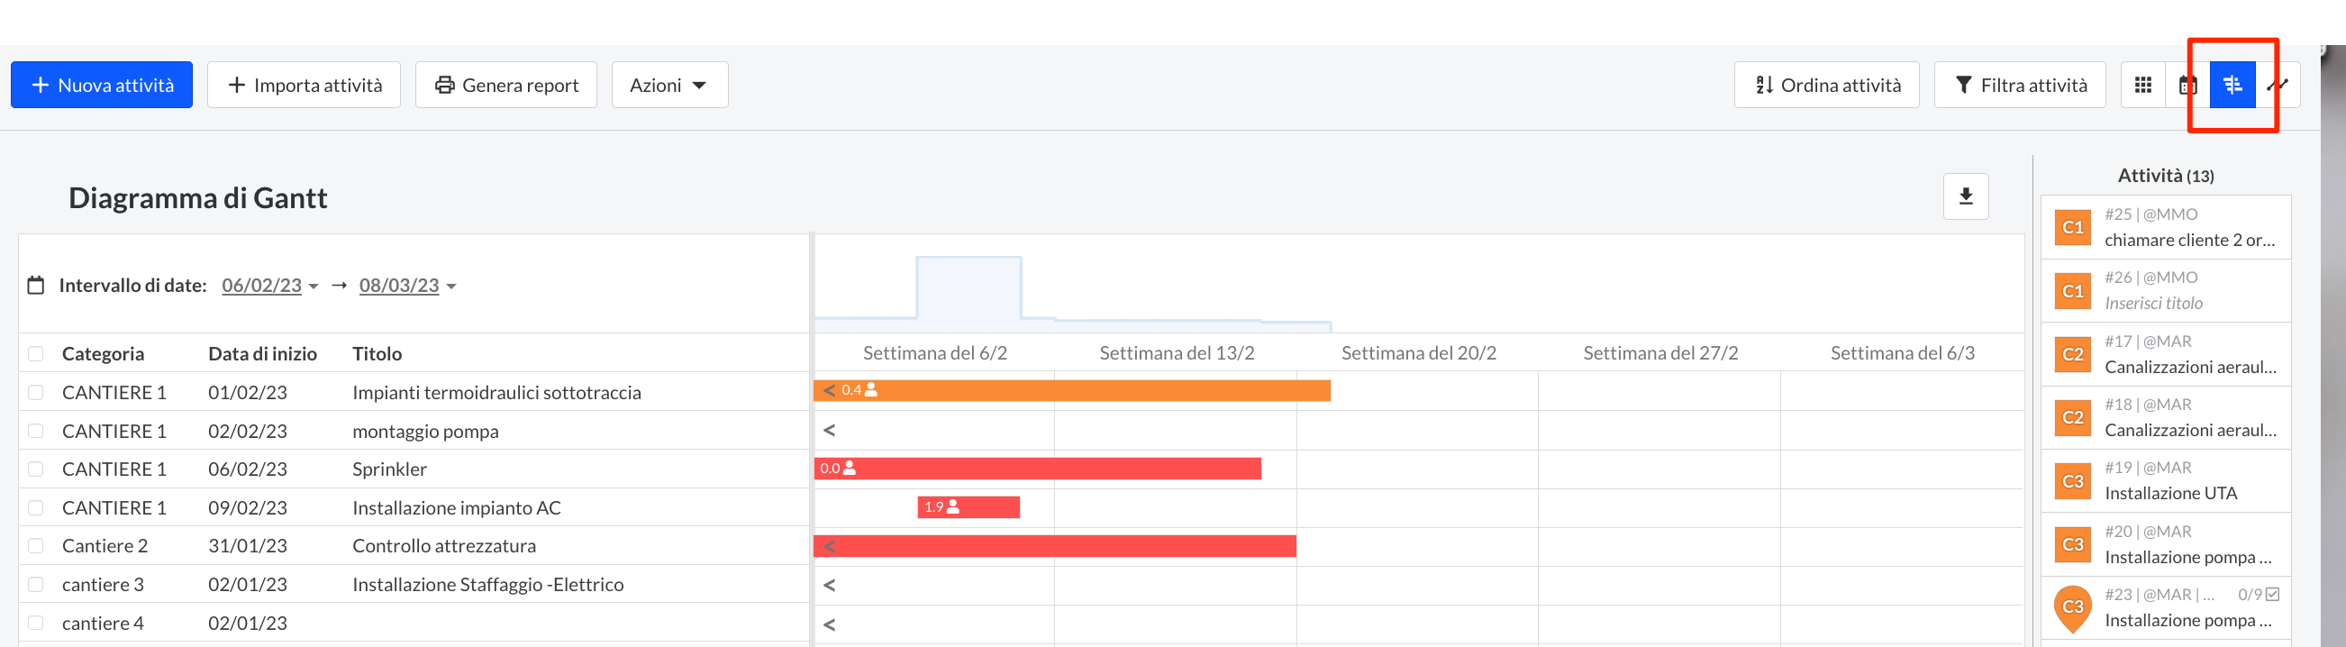Click the scroll-left arrow in montaggio pompa row
The image size is (2346, 647).
click(829, 429)
